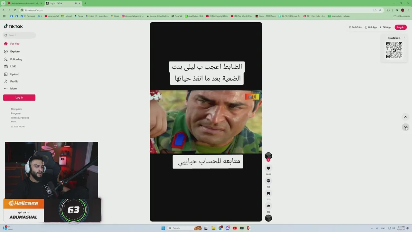
Task: Open a new browser tab
Action: coord(85,3)
